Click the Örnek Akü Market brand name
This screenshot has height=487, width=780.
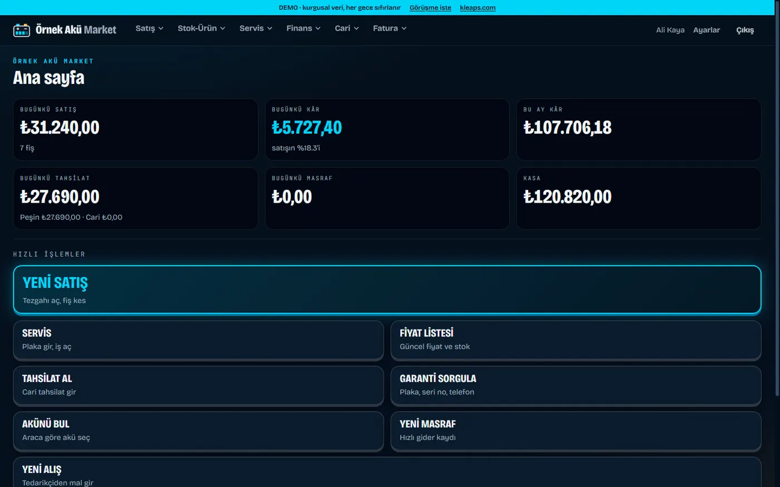[x=76, y=30]
